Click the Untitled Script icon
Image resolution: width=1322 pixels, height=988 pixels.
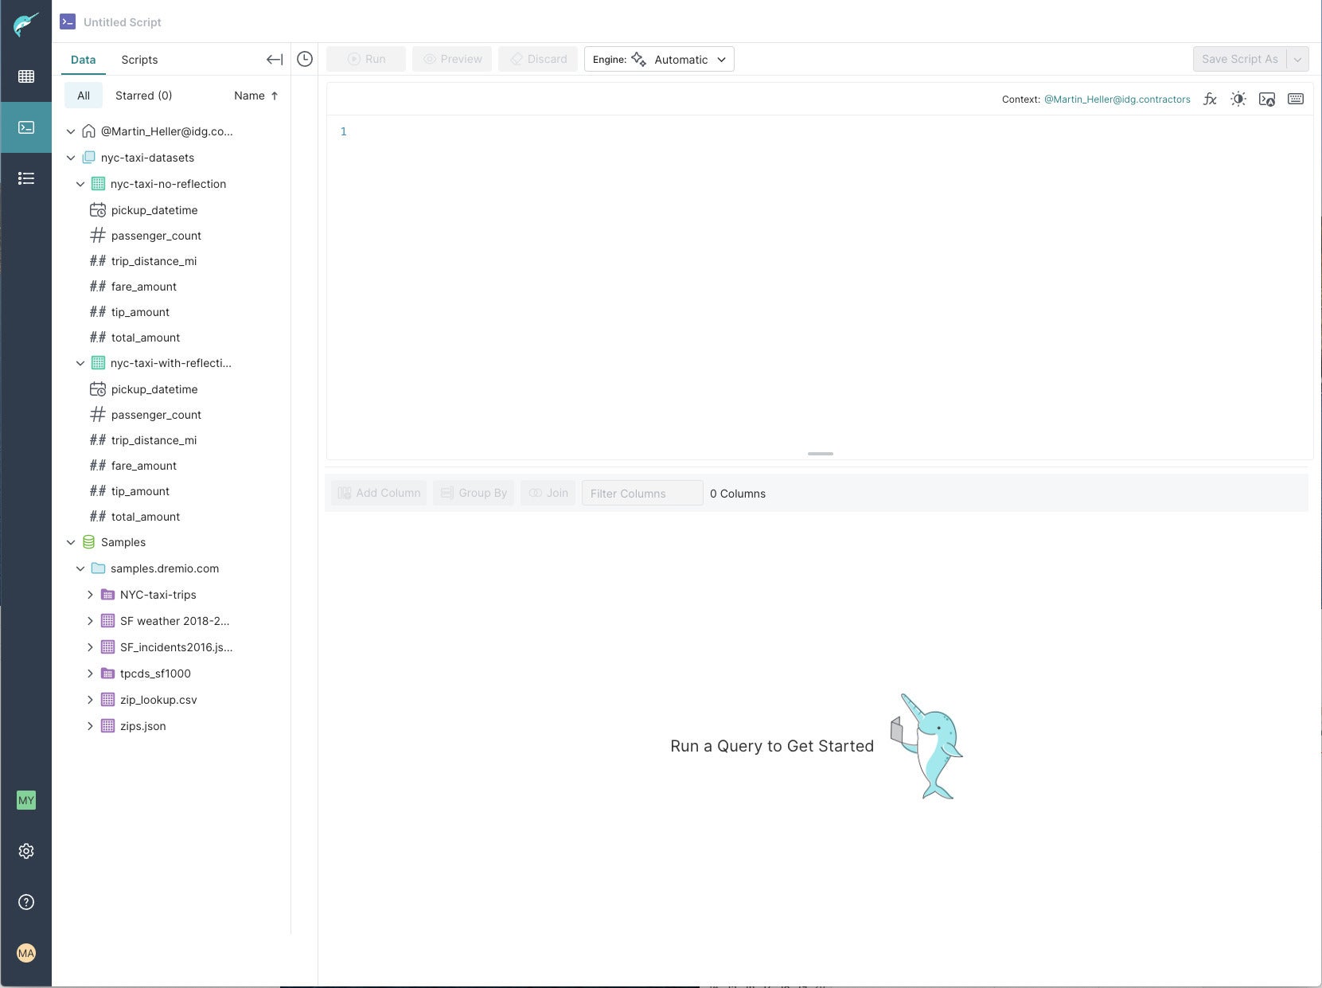(x=68, y=21)
